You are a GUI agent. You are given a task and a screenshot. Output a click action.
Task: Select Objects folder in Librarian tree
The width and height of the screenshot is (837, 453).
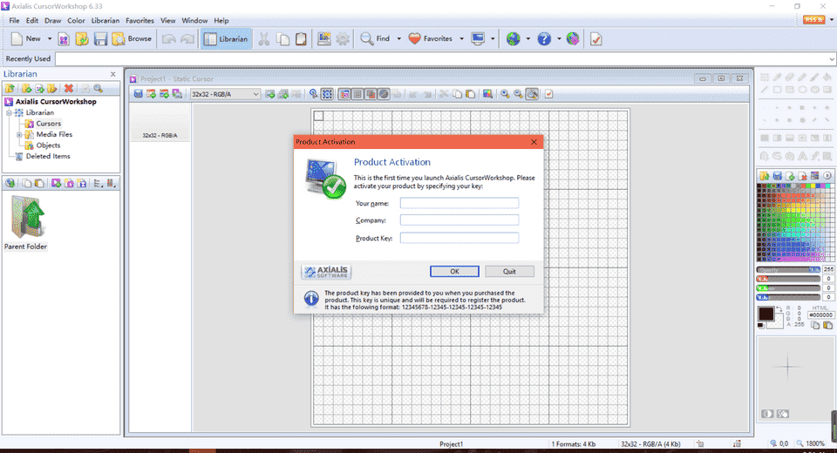click(48, 145)
